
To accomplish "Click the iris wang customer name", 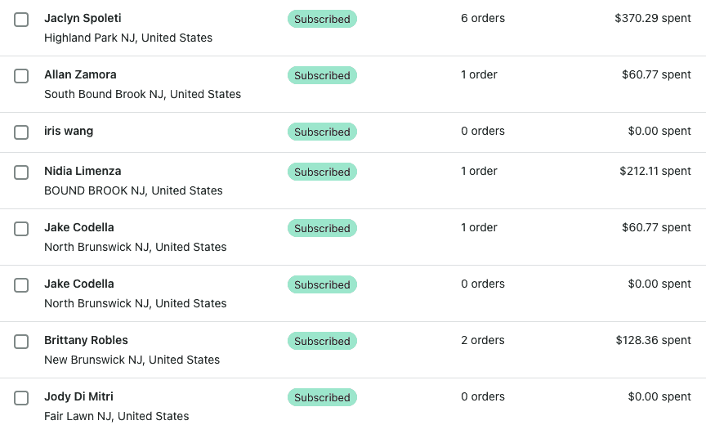I will point(69,131).
